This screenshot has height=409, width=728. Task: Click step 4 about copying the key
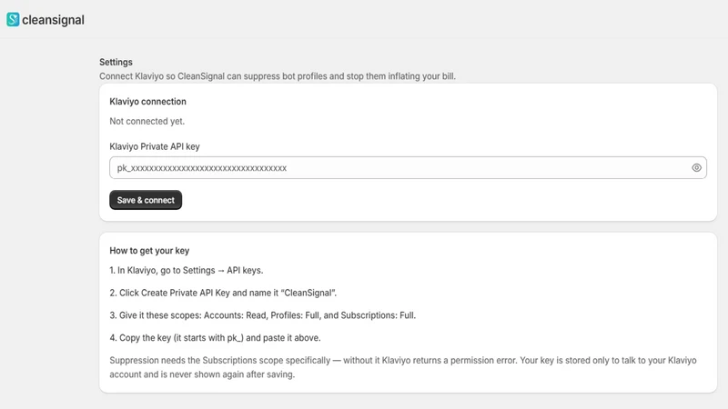[215, 338]
